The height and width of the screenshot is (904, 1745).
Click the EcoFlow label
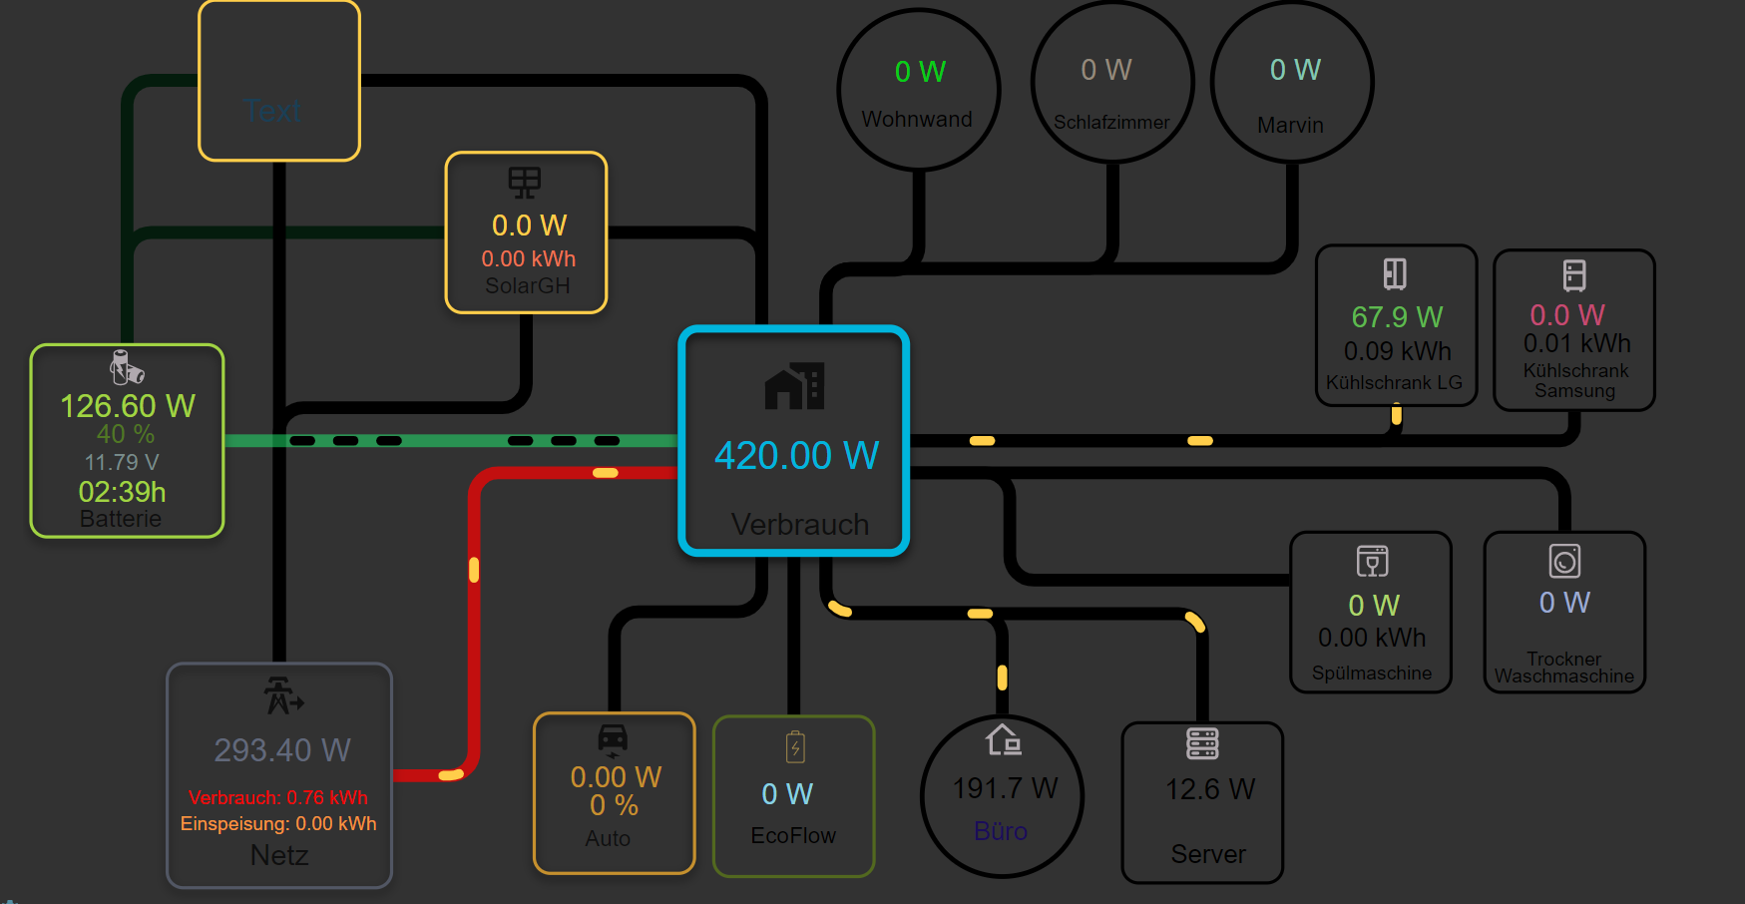point(793,835)
